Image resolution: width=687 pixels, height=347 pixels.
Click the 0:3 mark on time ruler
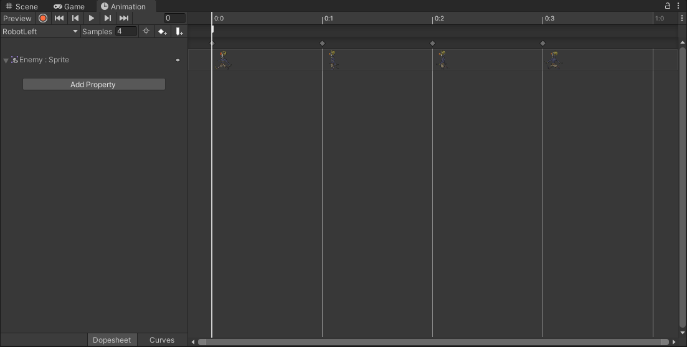(x=549, y=19)
